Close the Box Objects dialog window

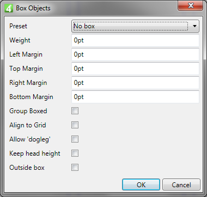point(190,6)
